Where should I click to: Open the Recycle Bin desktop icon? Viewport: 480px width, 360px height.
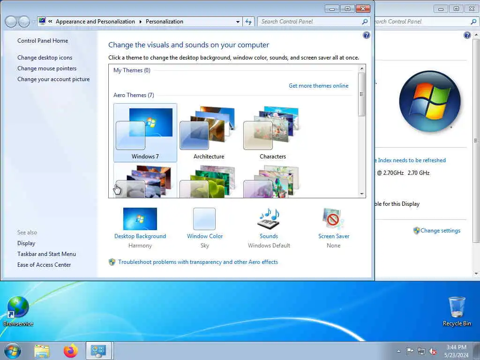[x=457, y=311]
